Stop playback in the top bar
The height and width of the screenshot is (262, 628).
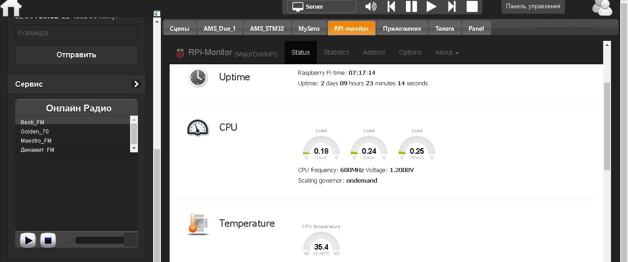472,6
